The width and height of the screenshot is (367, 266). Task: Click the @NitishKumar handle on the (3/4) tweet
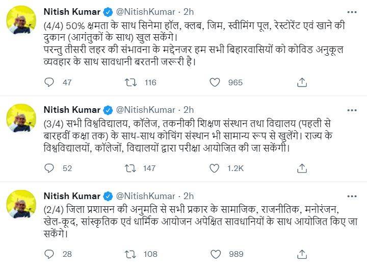[146, 110]
